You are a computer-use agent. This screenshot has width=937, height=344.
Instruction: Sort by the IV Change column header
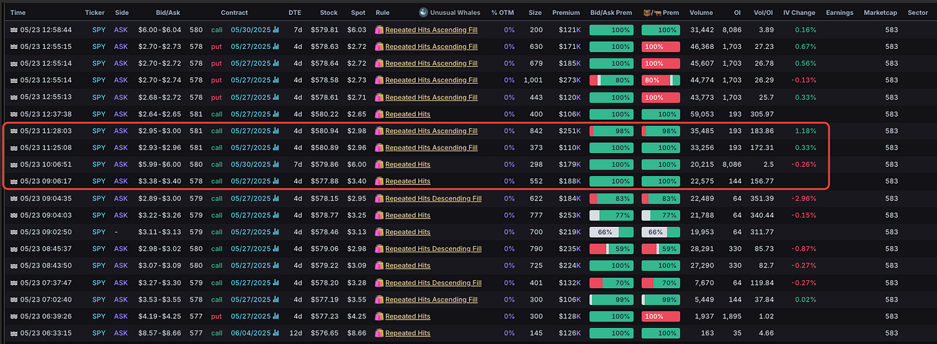tap(799, 13)
